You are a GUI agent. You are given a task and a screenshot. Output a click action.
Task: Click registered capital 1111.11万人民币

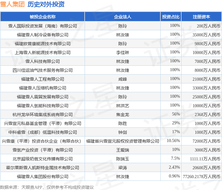point(205,159)
